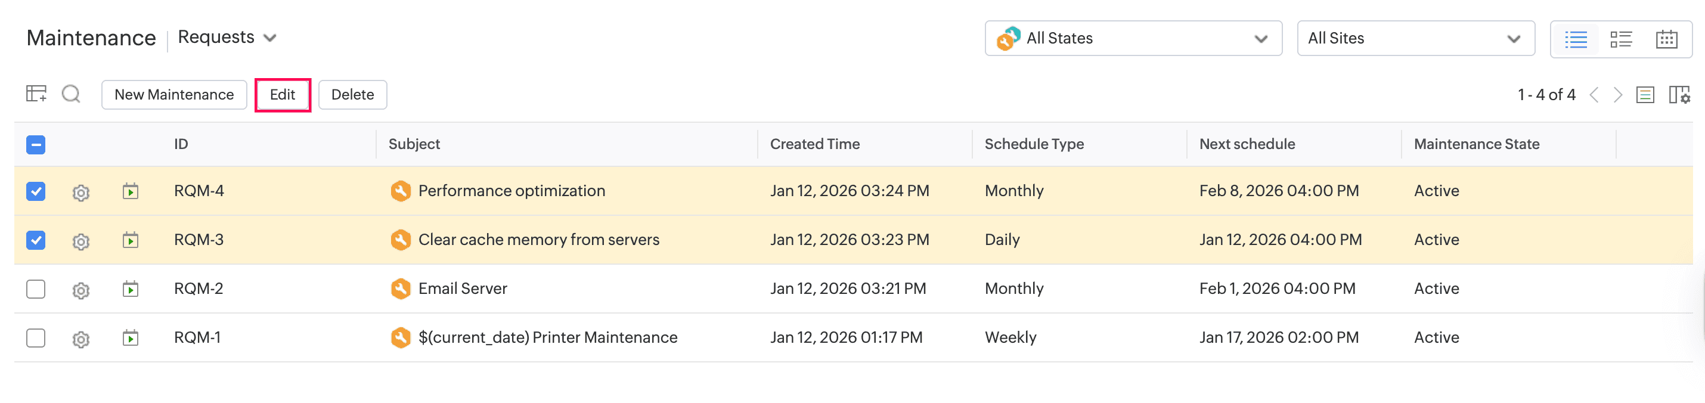
Task: Switch to detailed list view icon
Action: [x=1620, y=39]
